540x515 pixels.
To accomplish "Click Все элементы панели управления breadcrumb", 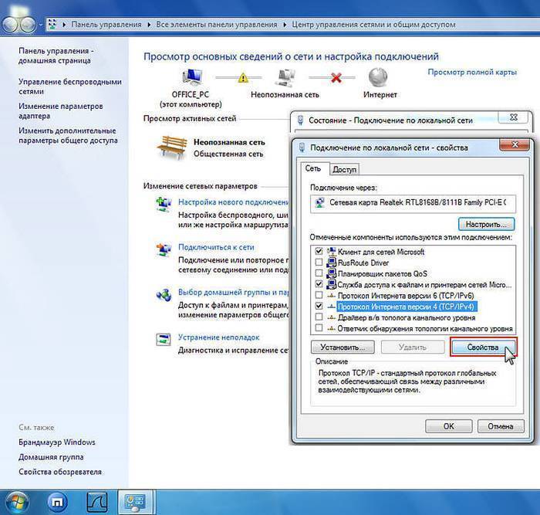I will pyautogui.click(x=217, y=25).
